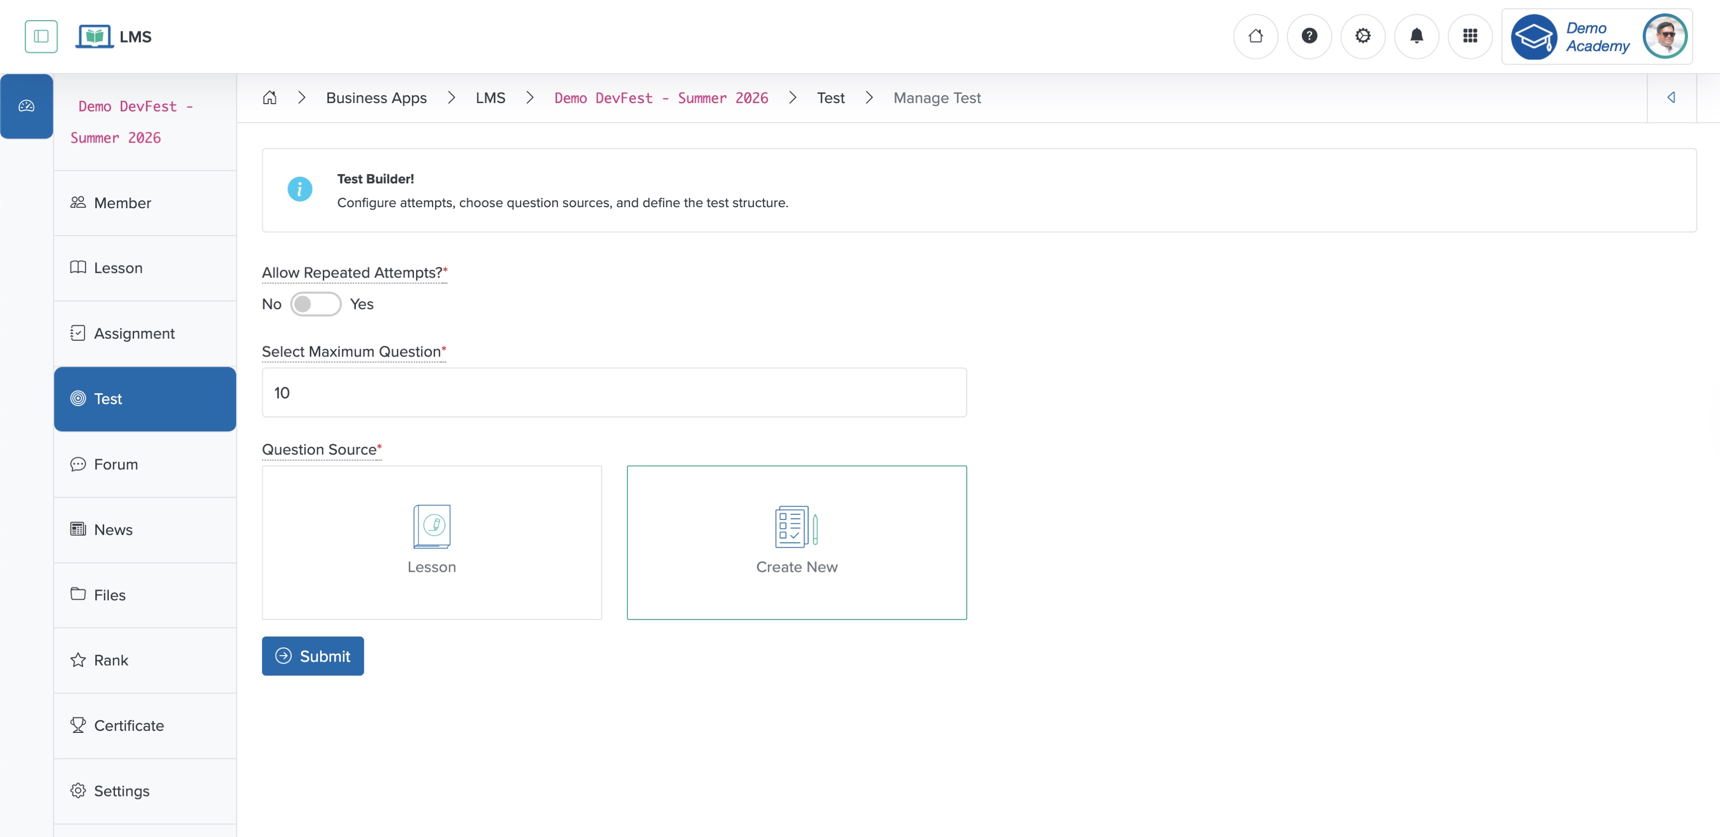1720x837 pixels.
Task: Click the Submit button
Action: tap(312, 655)
